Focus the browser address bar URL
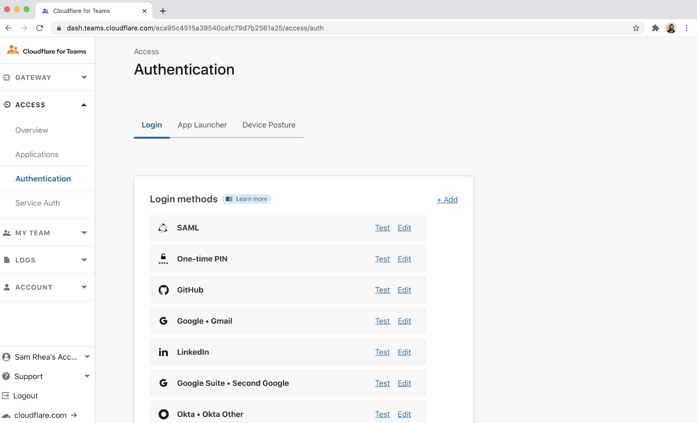697x423 pixels. pyautogui.click(x=195, y=28)
